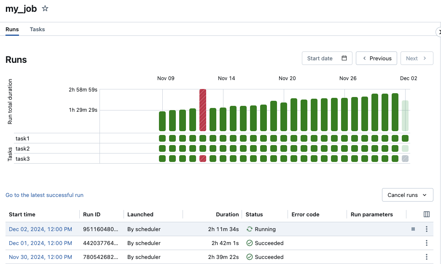Sort table by Duration column header
Viewport: 441px width, 264px height.
click(227, 214)
